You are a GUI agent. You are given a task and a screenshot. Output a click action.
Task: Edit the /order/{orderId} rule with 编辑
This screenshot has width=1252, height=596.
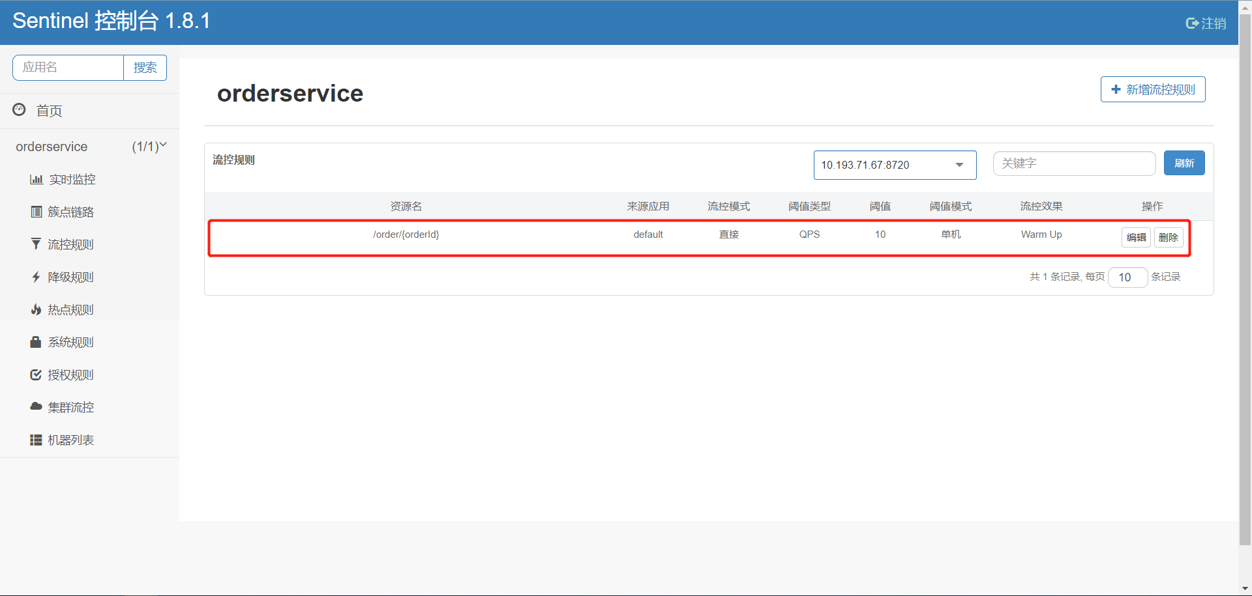pos(1136,237)
